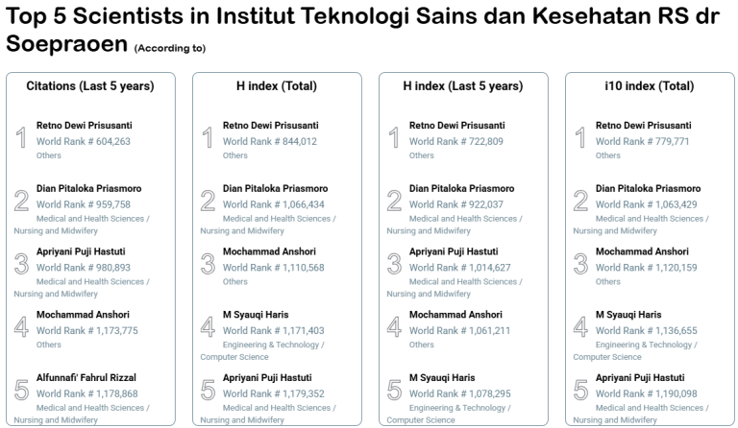
Task: Select Apriyani Puji Hastuti in i10 index column
Action: point(640,378)
